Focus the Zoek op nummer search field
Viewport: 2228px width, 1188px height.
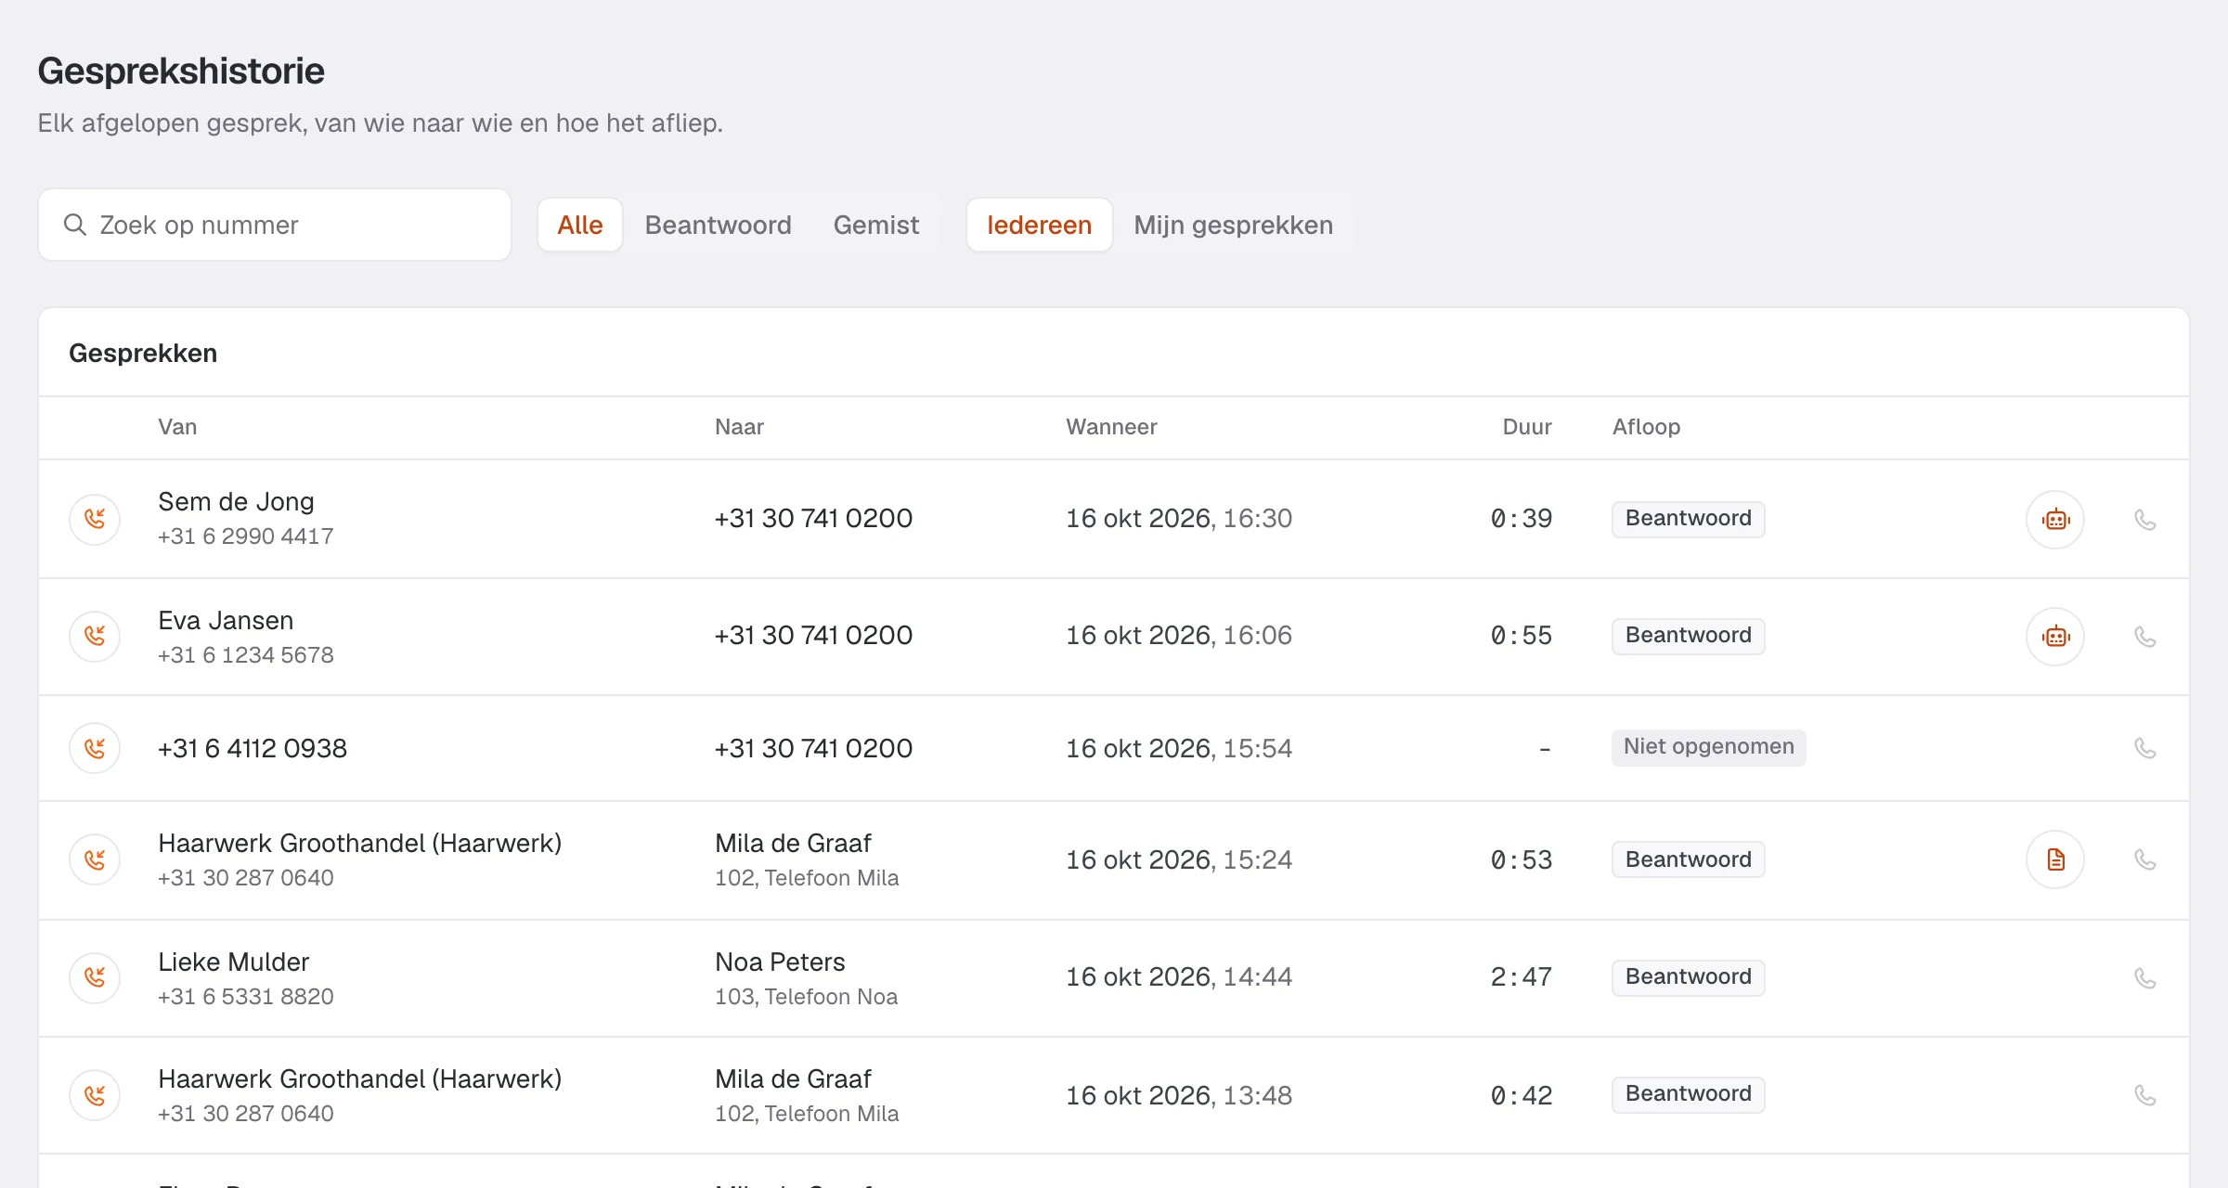(x=275, y=225)
